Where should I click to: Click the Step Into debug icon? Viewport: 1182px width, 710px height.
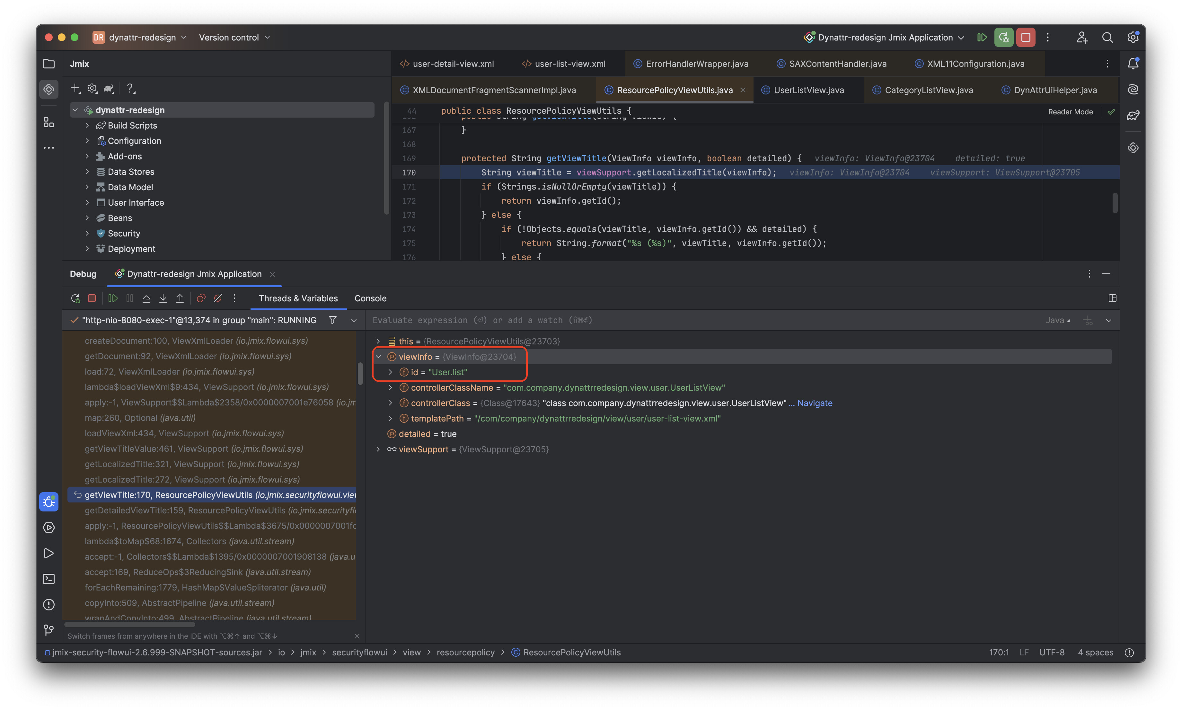163,298
